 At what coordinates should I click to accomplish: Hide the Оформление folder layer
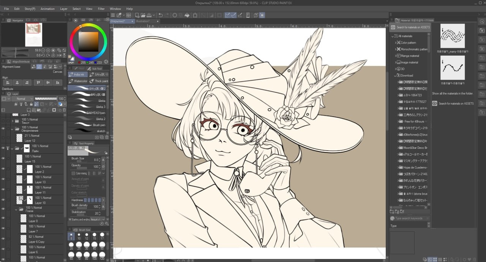coord(3,129)
